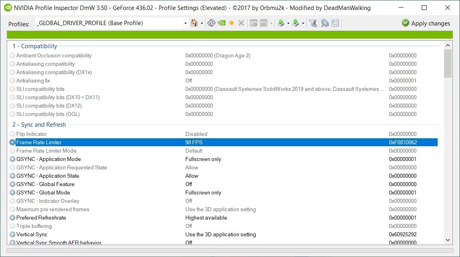Click the gear icon beside Flip Indicator
Image resolution: width=460 pixels, height=257 pixels.
click(12, 134)
